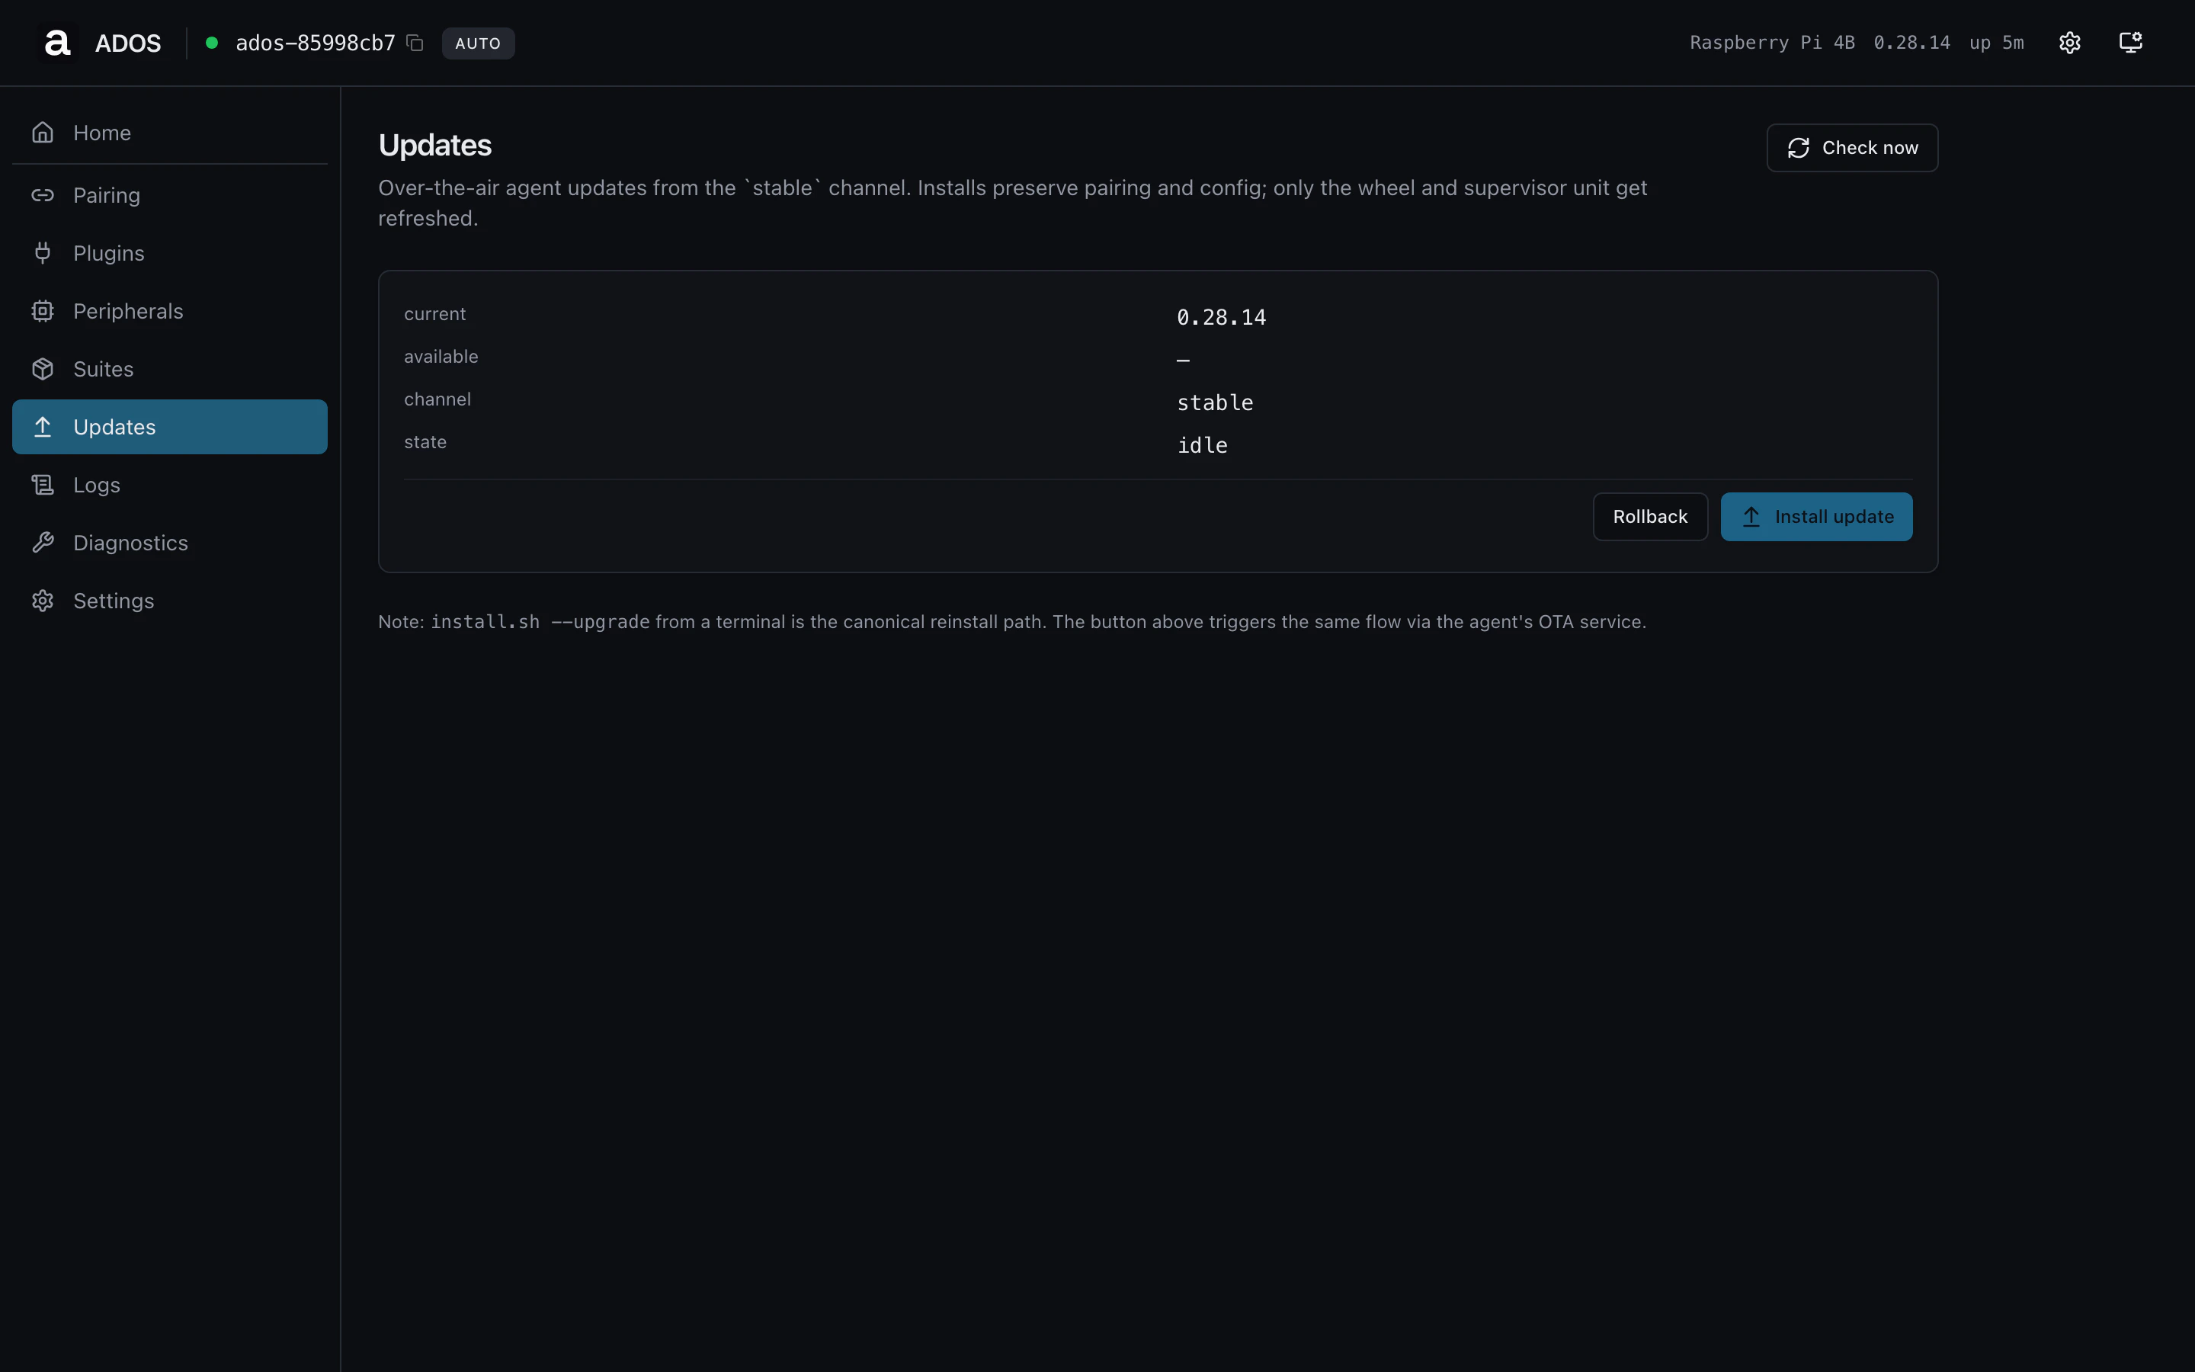
Task: Click the ADOS logo icon
Action: (57, 43)
